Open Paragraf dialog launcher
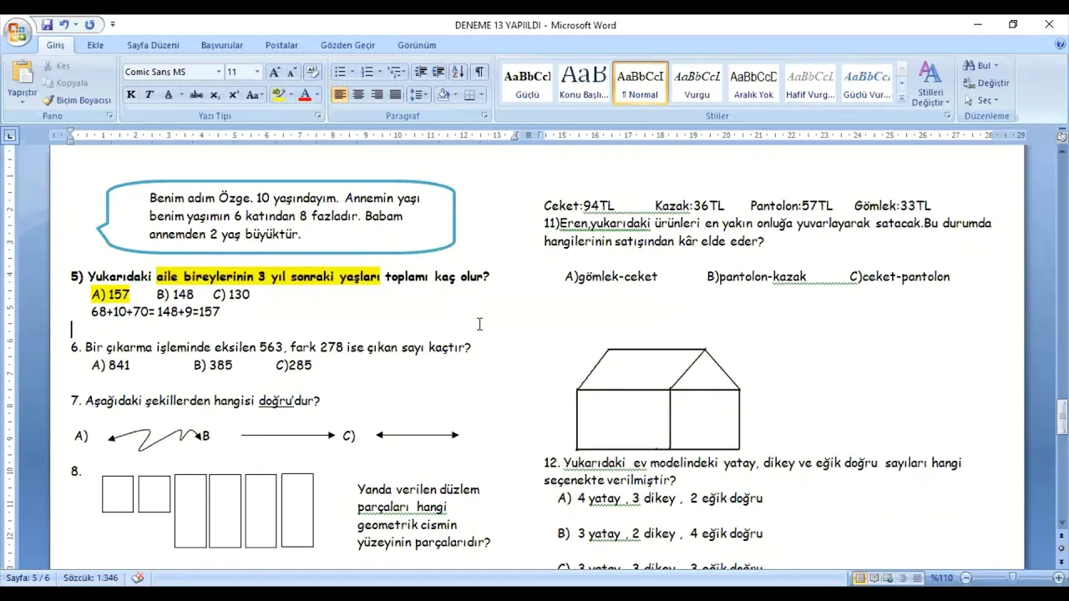 [484, 116]
